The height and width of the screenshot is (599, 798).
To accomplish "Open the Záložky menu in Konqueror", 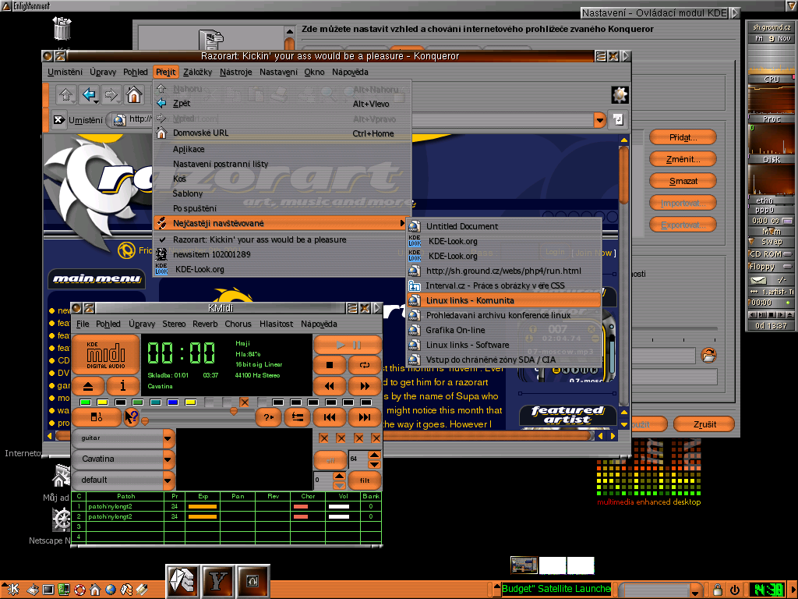I will [x=197, y=72].
